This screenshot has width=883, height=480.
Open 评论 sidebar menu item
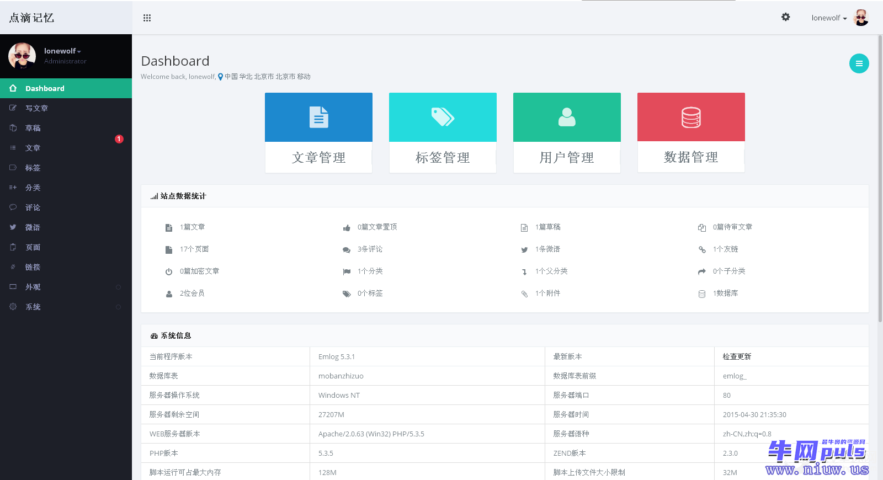coord(66,207)
